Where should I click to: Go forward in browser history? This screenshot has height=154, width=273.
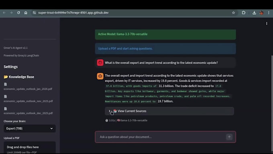11,13
